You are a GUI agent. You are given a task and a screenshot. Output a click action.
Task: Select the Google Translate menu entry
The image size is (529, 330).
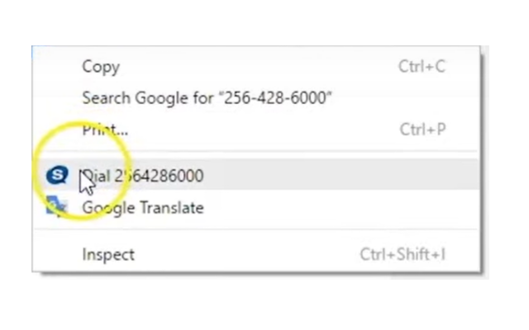(142, 208)
